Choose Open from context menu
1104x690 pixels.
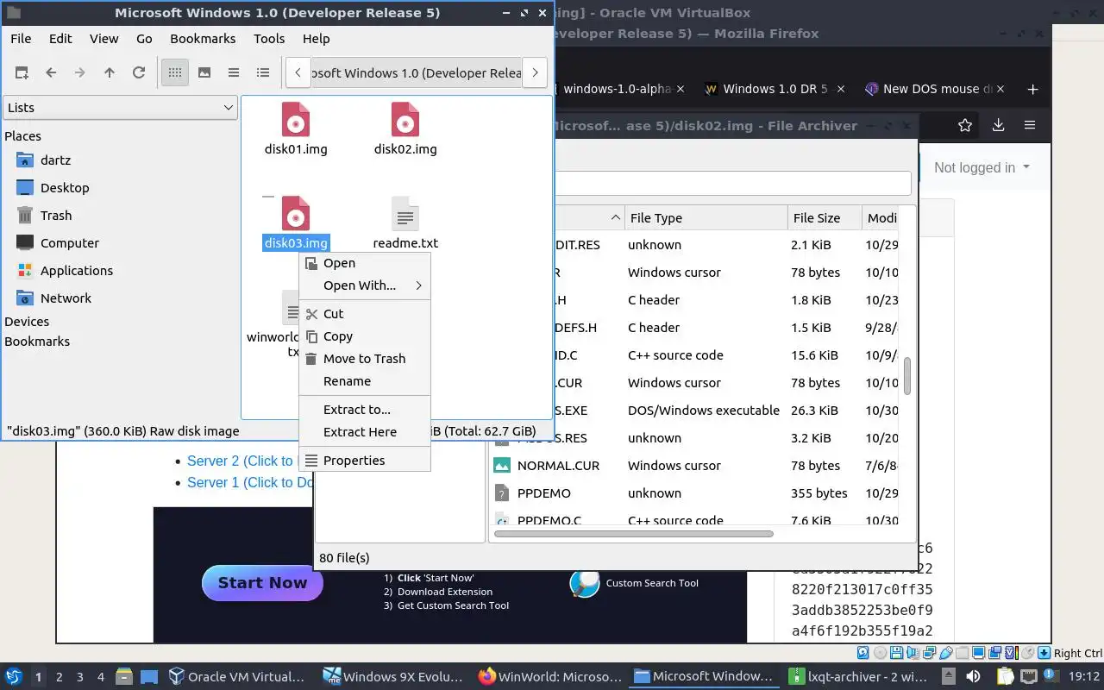364,263
